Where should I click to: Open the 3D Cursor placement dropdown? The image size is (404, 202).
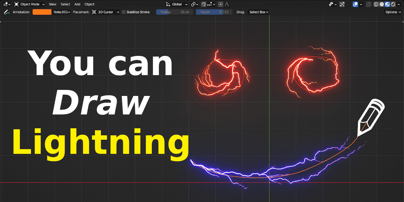[x=106, y=12]
